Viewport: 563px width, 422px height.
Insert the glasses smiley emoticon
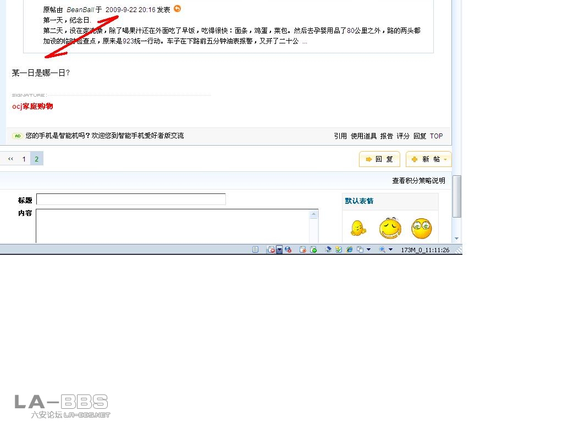(422, 228)
